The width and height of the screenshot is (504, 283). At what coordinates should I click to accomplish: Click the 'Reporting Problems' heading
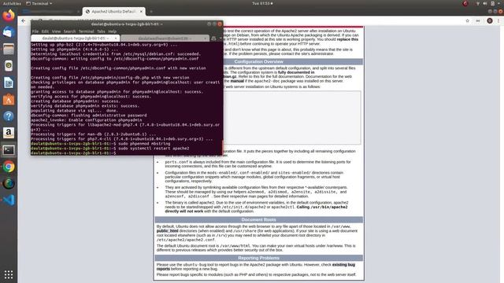259,258
